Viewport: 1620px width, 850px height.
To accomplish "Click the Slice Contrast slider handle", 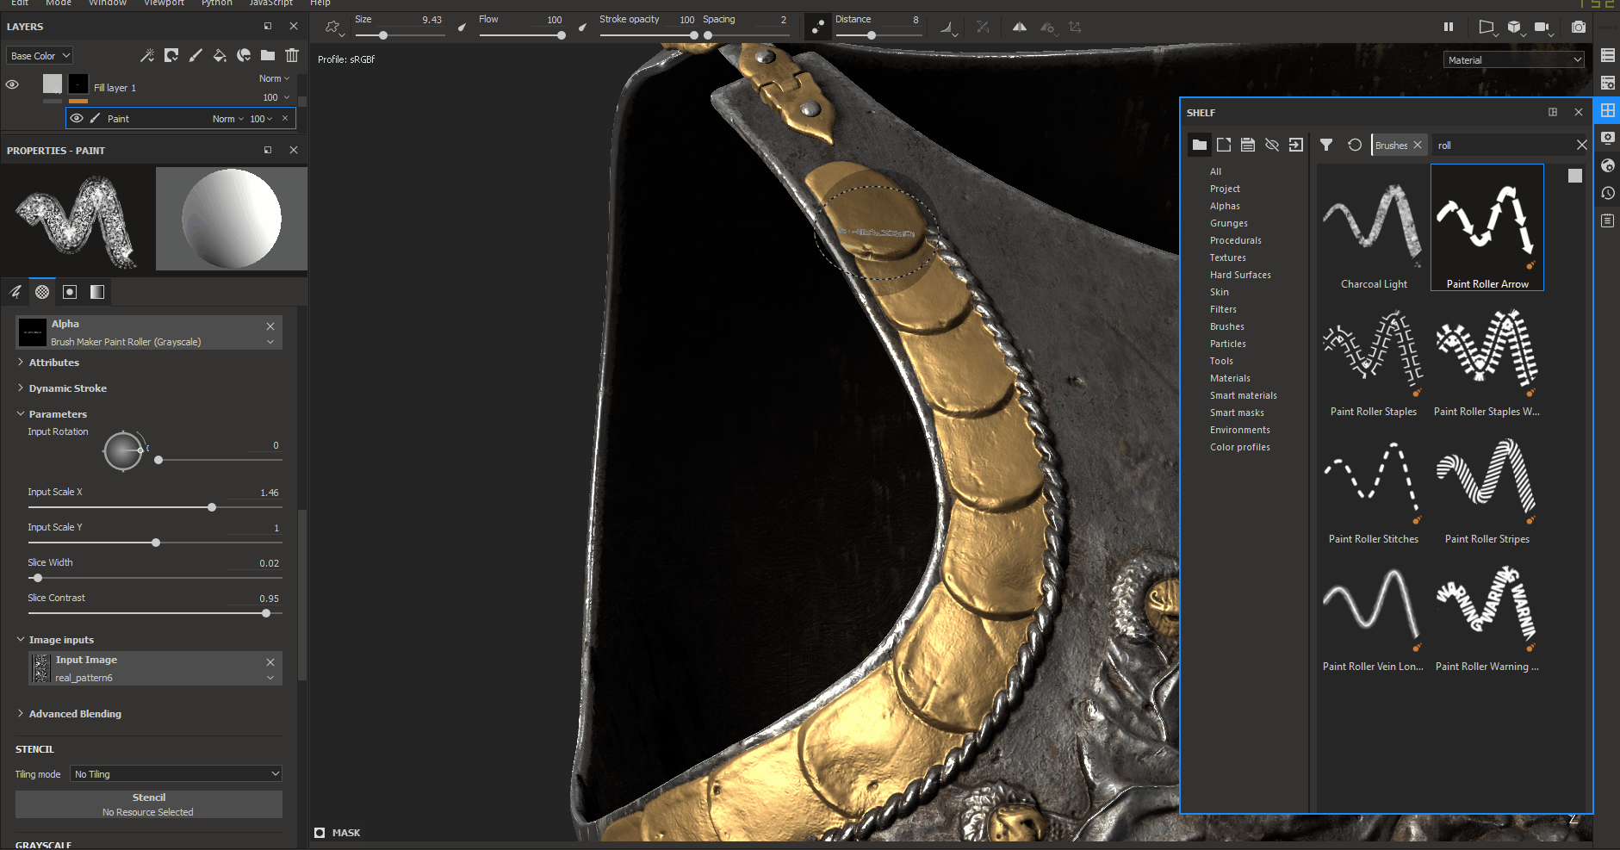I will (266, 613).
